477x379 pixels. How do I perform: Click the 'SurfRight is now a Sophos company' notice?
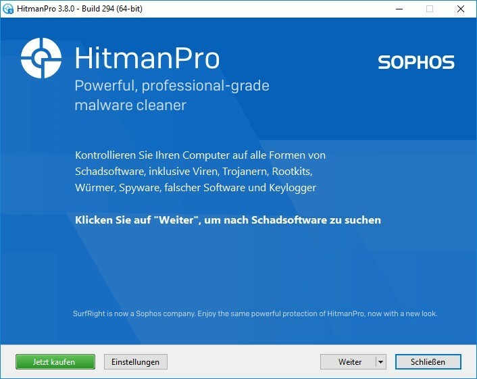click(x=255, y=313)
